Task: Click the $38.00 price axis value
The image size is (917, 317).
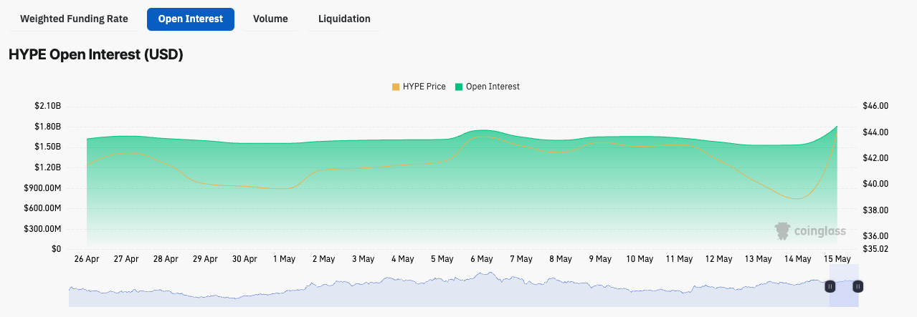Action: [x=876, y=210]
